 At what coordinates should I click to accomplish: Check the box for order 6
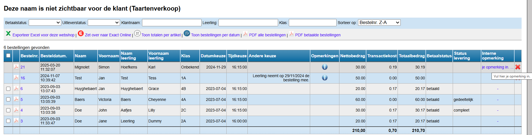pos(8,89)
